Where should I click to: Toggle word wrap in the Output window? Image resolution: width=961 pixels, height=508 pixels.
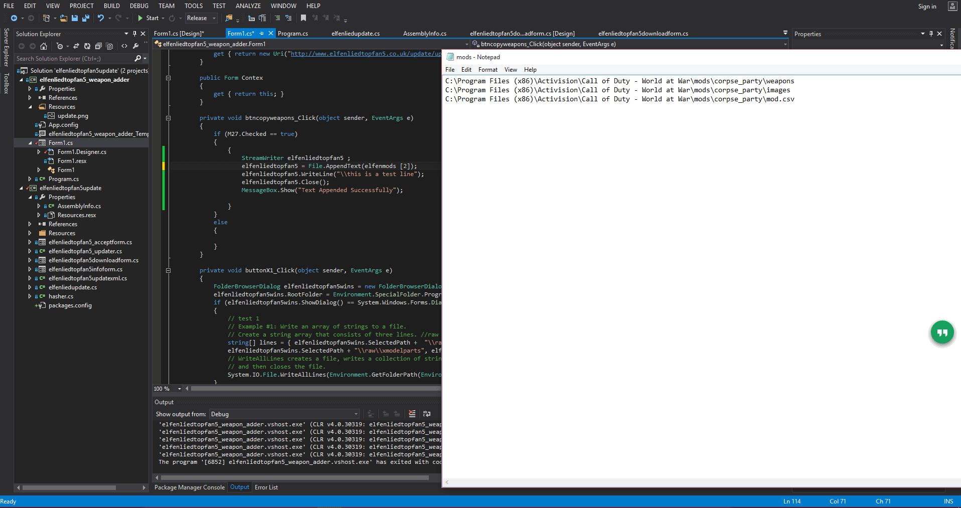[427, 414]
